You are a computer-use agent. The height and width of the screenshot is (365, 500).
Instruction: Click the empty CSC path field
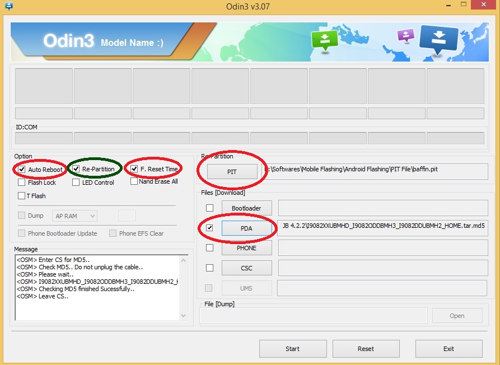pos(383,268)
